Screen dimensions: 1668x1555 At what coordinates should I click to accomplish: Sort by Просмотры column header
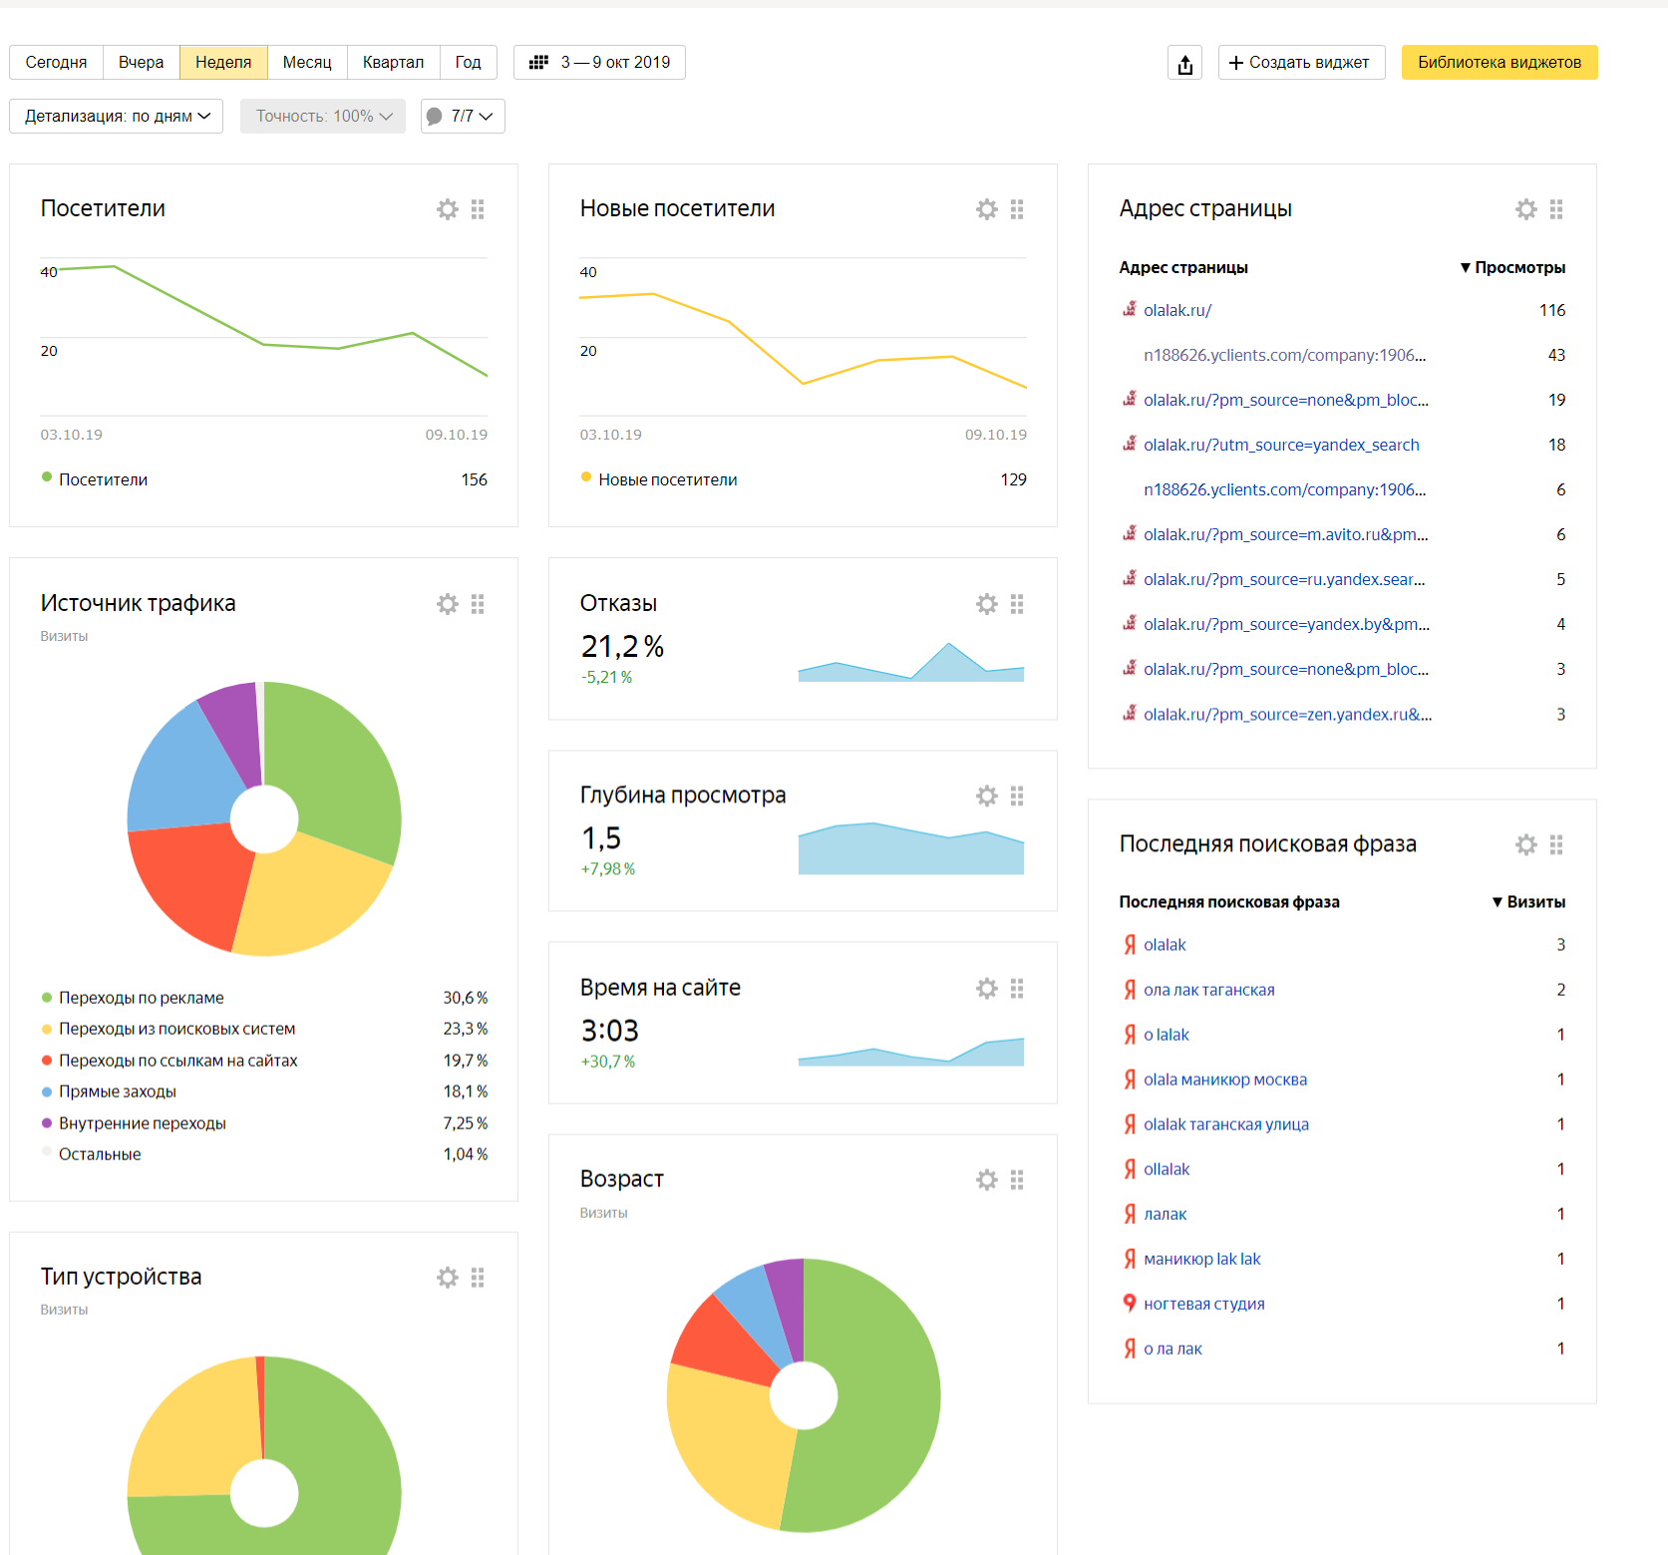[x=1512, y=267]
